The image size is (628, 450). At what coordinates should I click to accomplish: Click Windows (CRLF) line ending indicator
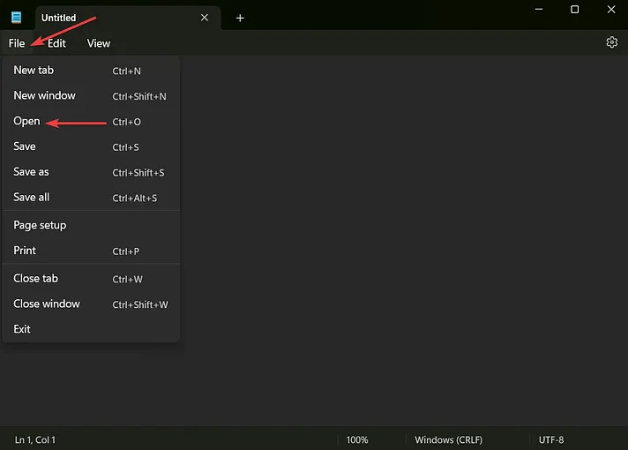449,439
